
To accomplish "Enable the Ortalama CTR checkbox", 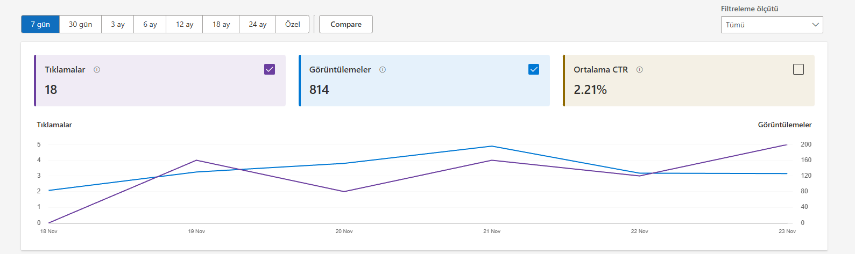I will 799,69.
